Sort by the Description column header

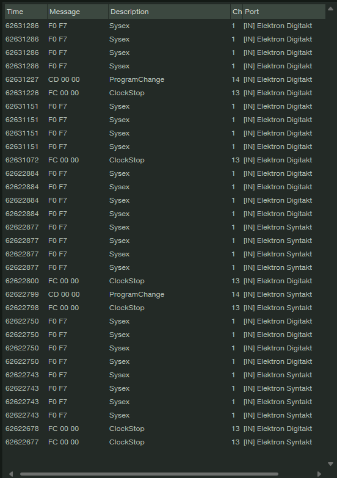click(169, 12)
